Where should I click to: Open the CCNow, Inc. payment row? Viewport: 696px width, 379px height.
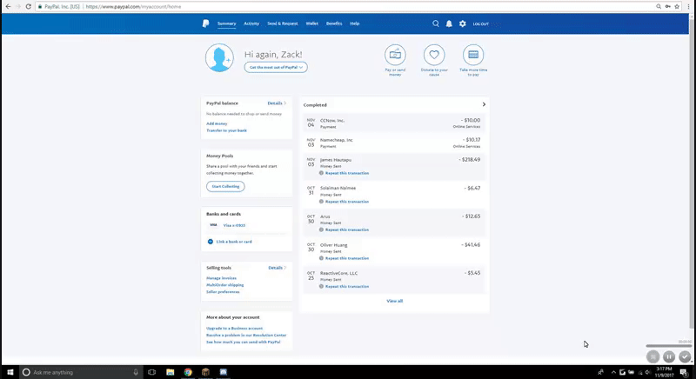(x=394, y=123)
